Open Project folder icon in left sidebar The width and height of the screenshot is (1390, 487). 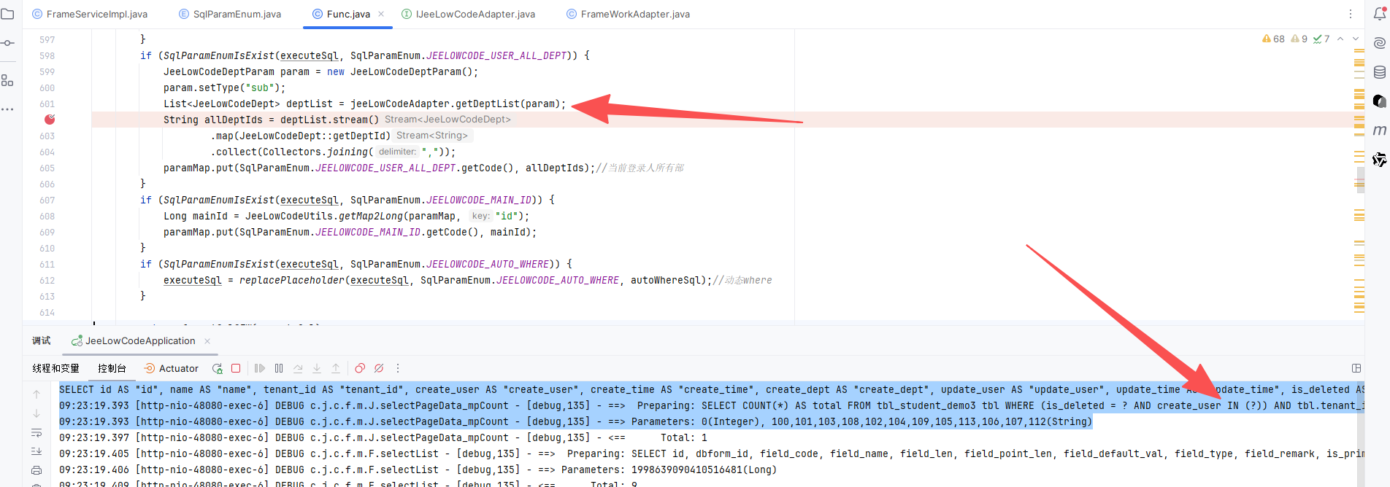click(8, 14)
